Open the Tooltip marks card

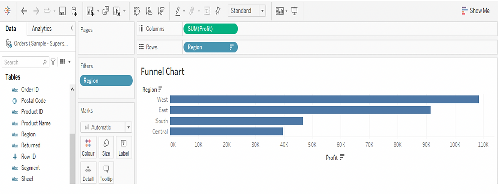coord(106,173)
